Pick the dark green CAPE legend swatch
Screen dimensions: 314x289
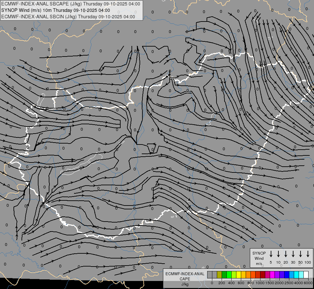pyautogui.click(x=224, y=275)
